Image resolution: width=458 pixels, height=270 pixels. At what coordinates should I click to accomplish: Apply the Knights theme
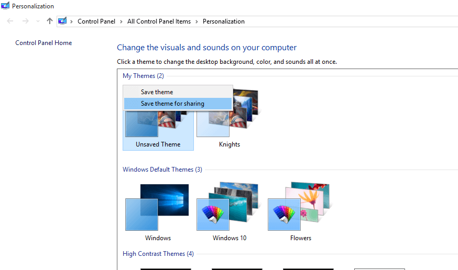coord(230,118)
